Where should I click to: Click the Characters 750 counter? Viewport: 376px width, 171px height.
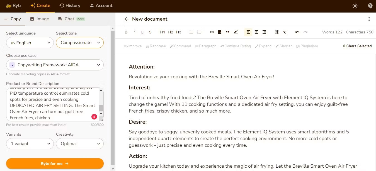pyautogui.click(x=360, y=32)
